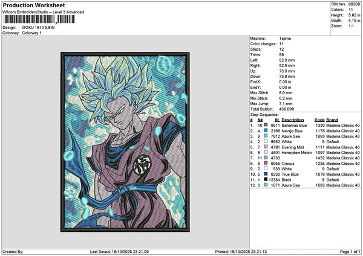Click the Trims value 59
The height and width of the screenshot is (256, 363).
pyautogui.click(x=281, y=55)
